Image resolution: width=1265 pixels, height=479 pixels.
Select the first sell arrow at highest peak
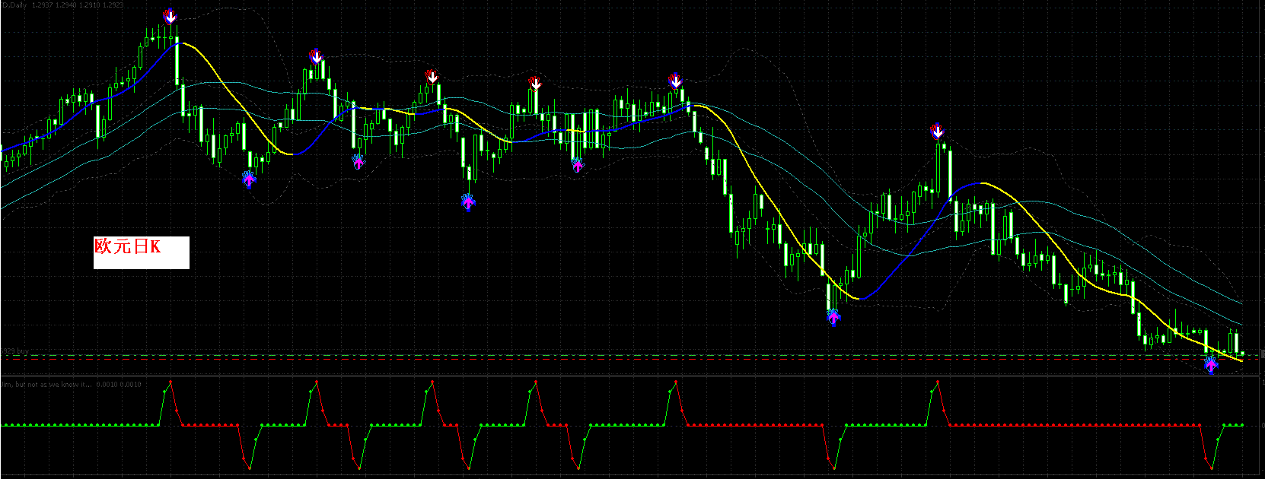[x=170, y=16]
